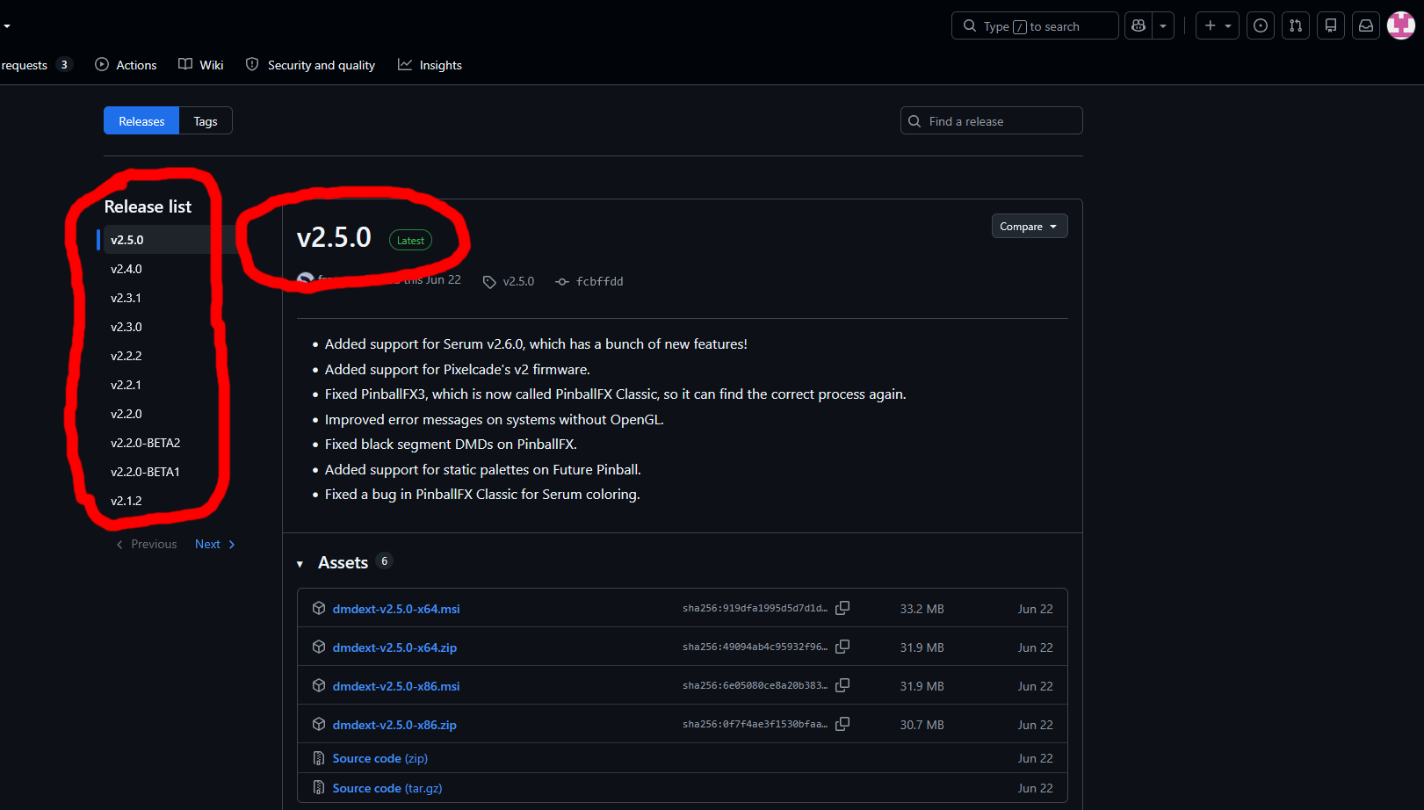Select v2.3.0 in the release list
The height and width of the screenshot is (810, 1424).
[x=126, y=327]
